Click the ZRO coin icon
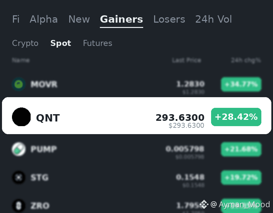 (x=19, y=206)
